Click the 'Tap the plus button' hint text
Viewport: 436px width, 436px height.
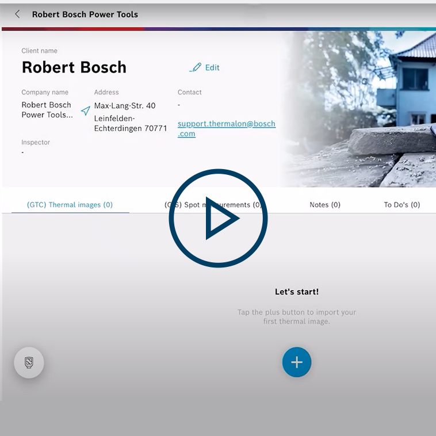(x=297, y=317)
